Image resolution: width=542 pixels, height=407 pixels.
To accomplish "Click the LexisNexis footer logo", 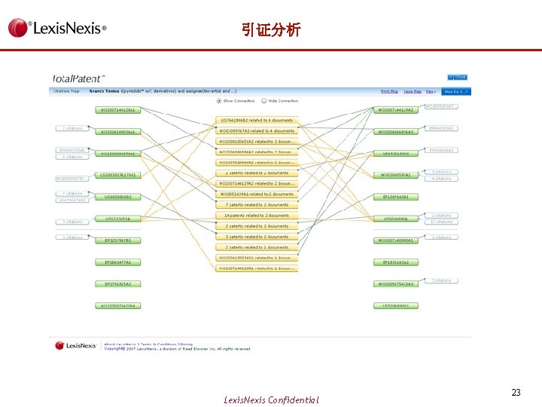I will pos(76,345).
